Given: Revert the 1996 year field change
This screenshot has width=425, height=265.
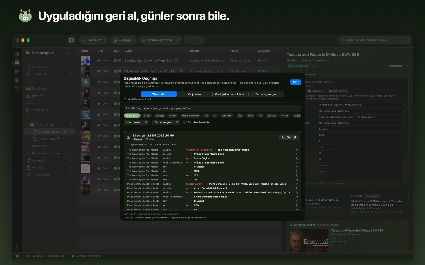Looking at the screenshot, I should click(297, 171).
